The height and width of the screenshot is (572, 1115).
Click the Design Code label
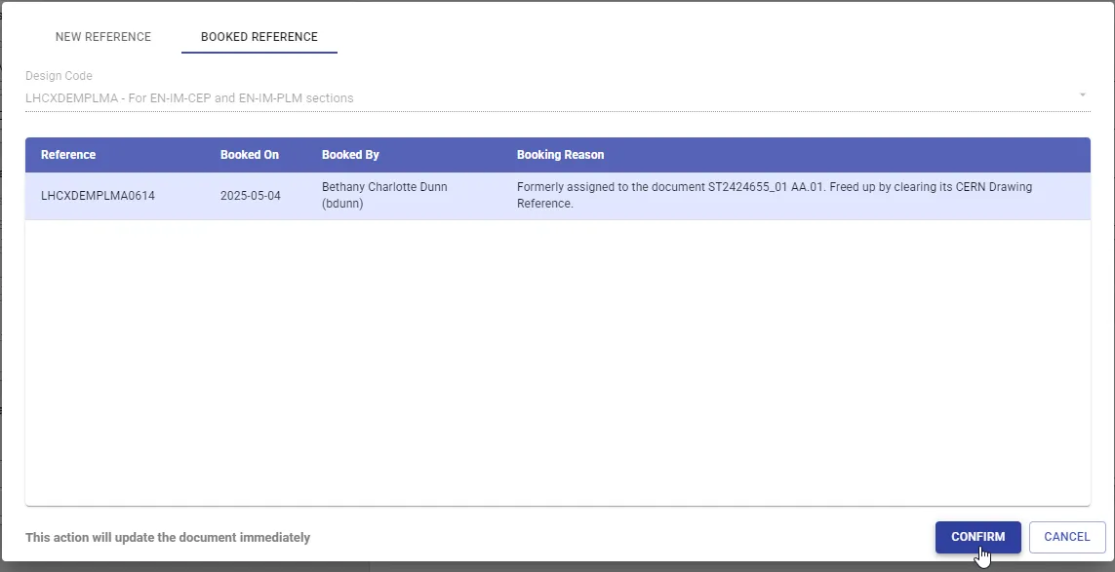60,76
